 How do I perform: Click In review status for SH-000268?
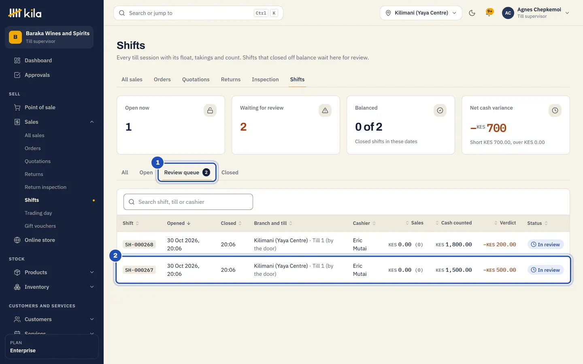point(545,244)
